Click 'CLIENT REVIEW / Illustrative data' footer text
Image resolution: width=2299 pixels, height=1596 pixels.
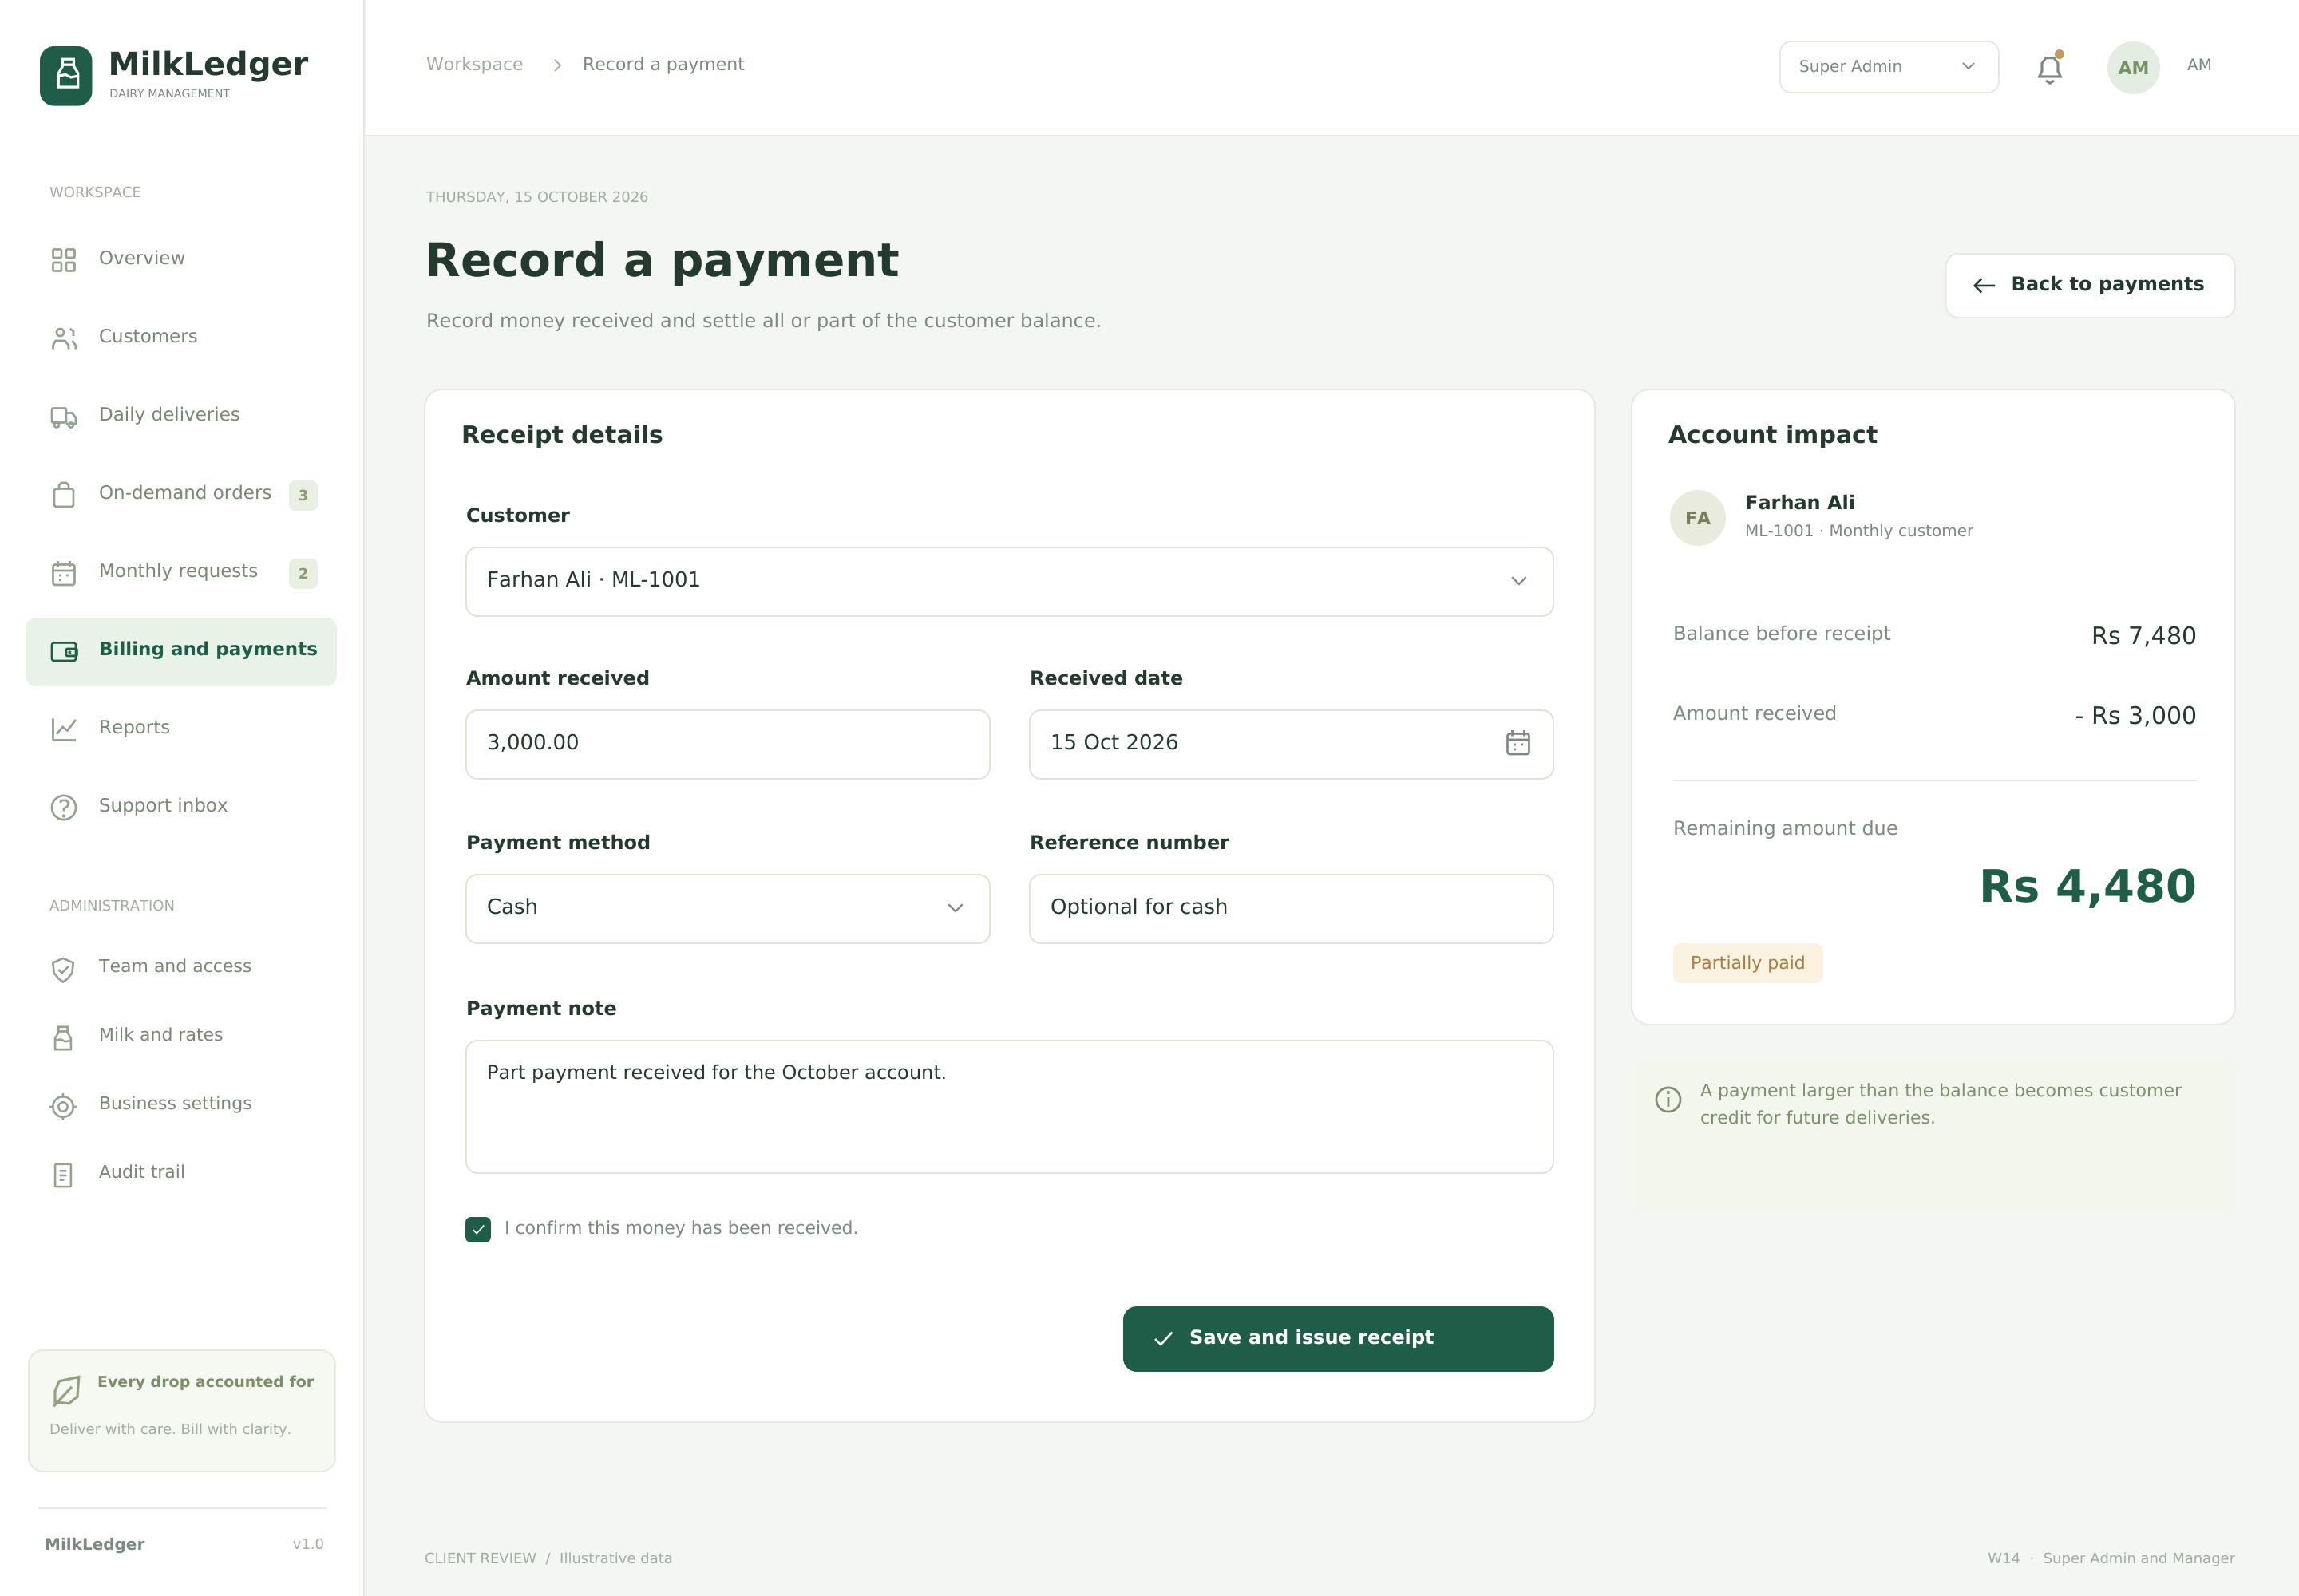click(x=548, y=1558)
